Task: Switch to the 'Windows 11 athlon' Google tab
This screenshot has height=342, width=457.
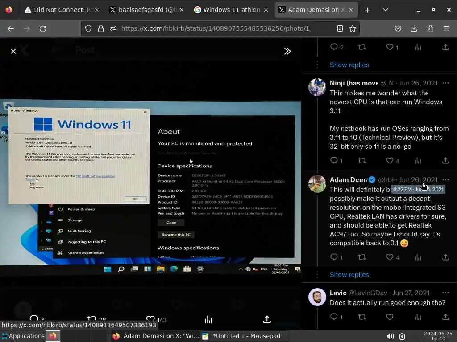Action: [230, 10]
